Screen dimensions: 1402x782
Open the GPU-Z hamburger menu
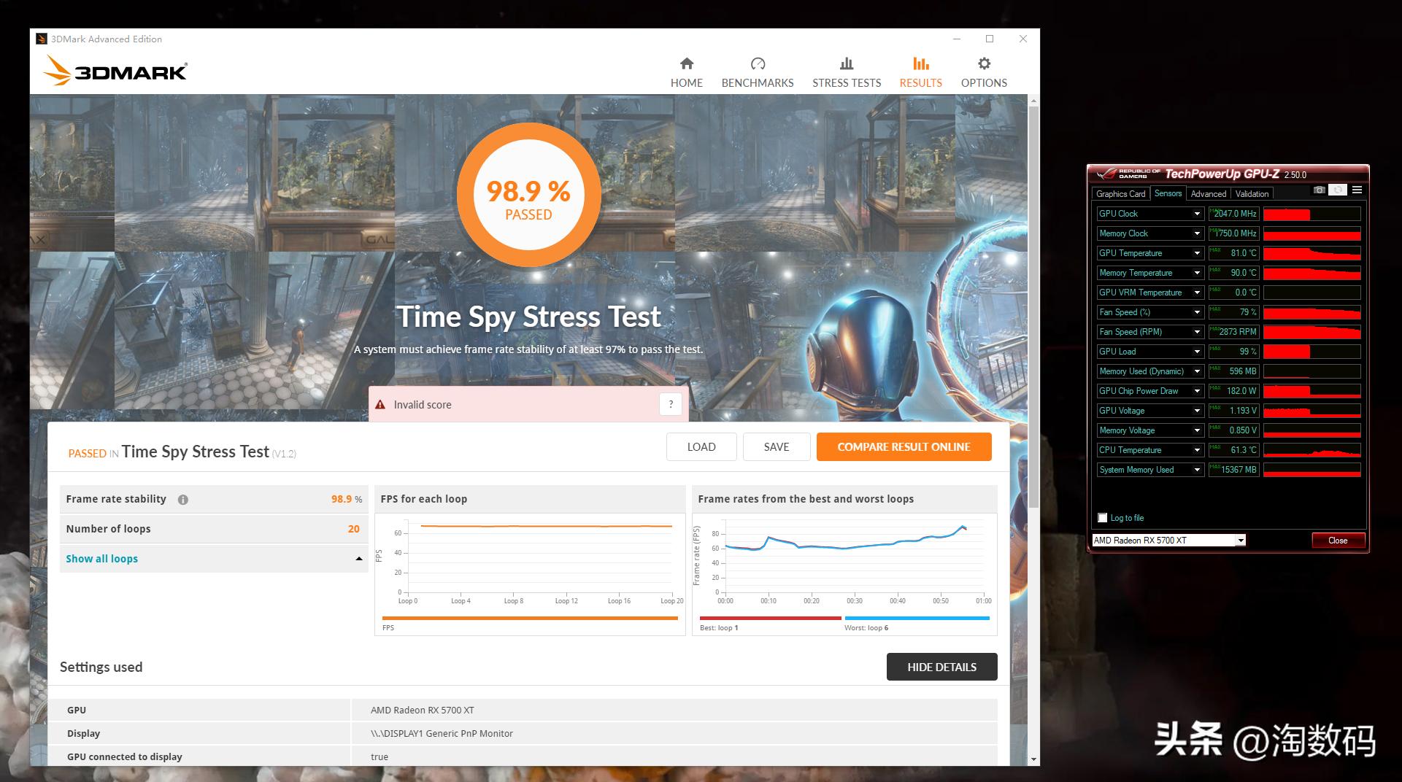[x=1357, y=190]
